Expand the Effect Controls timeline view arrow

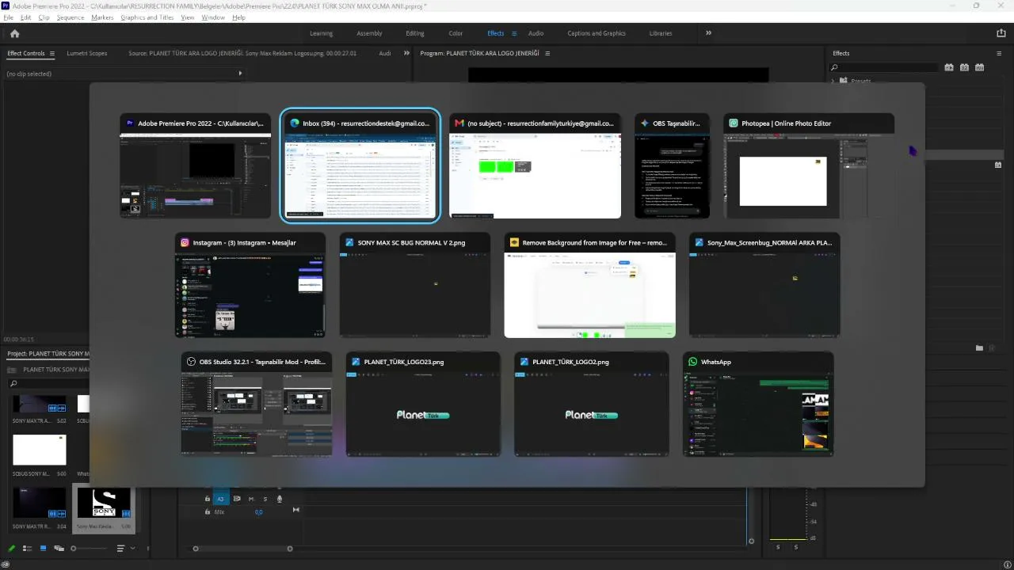240,74
